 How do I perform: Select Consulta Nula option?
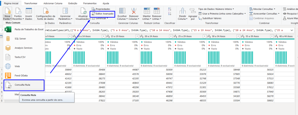click(x=24, y=85)
